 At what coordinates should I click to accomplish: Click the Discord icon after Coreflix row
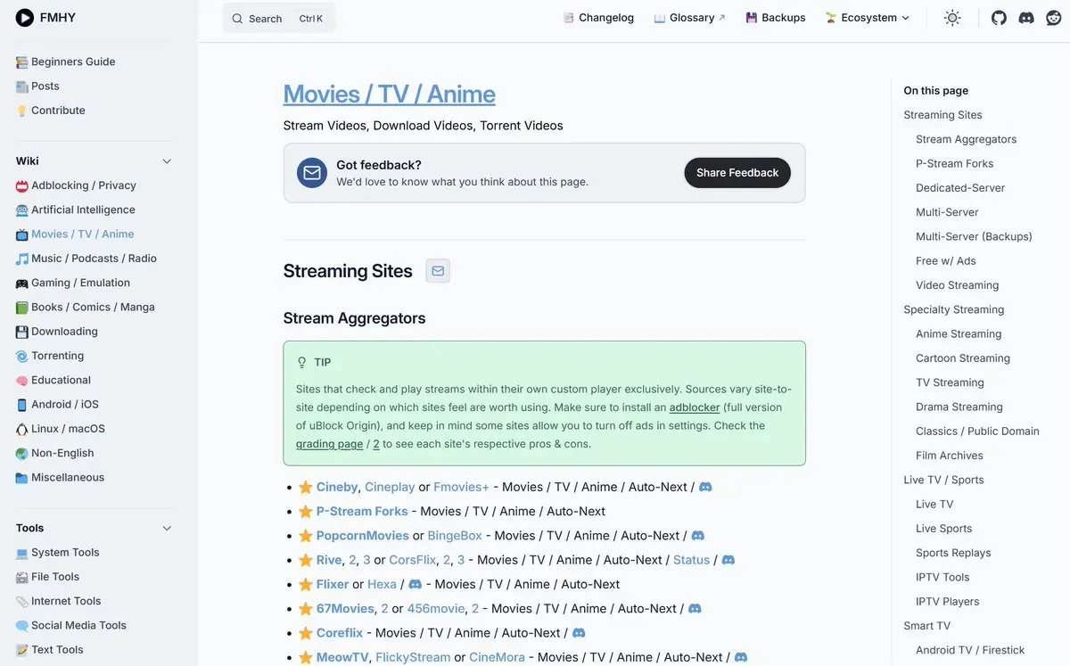pyautogui.click(x=579, y=633)
